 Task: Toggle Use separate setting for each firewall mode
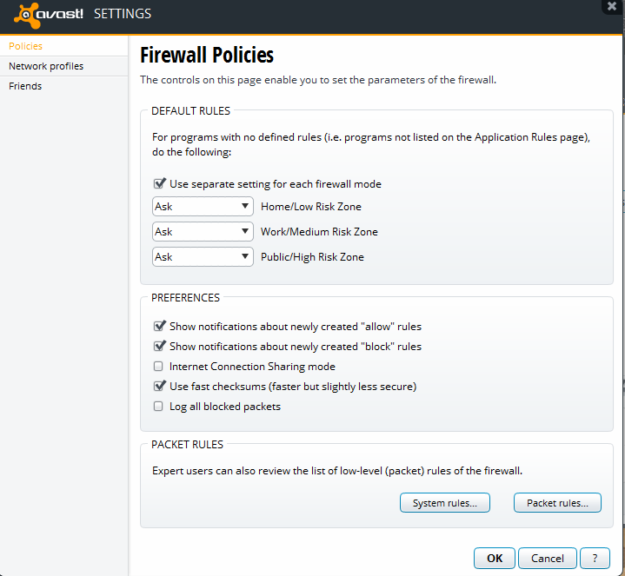pyautogui.click(x=159, y=184)
